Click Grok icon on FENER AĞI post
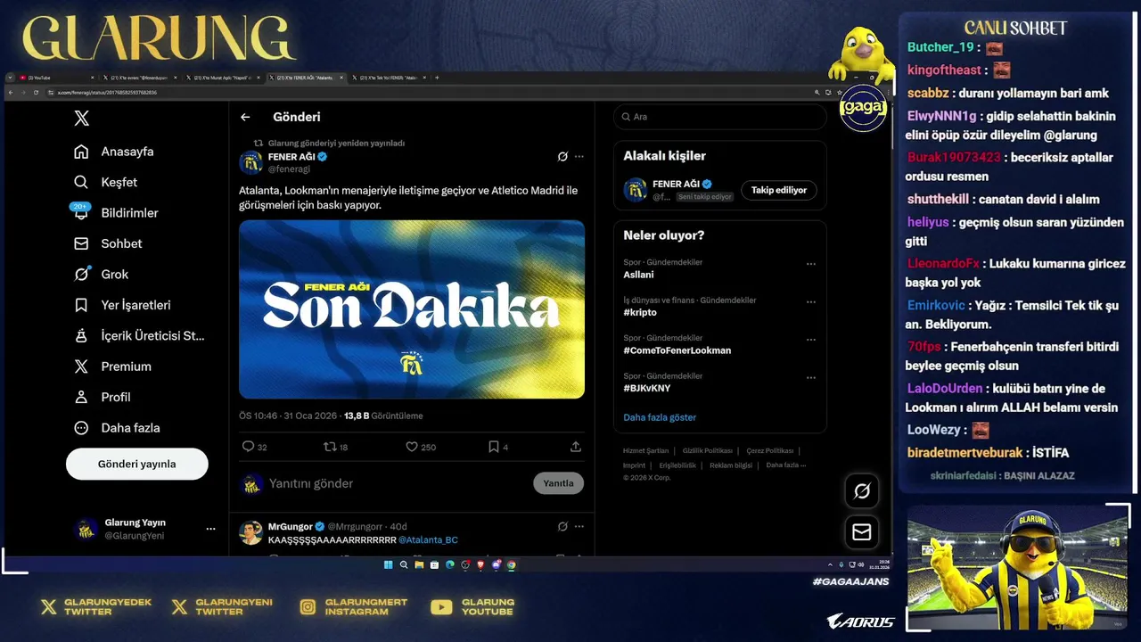 tap(562, 157)
